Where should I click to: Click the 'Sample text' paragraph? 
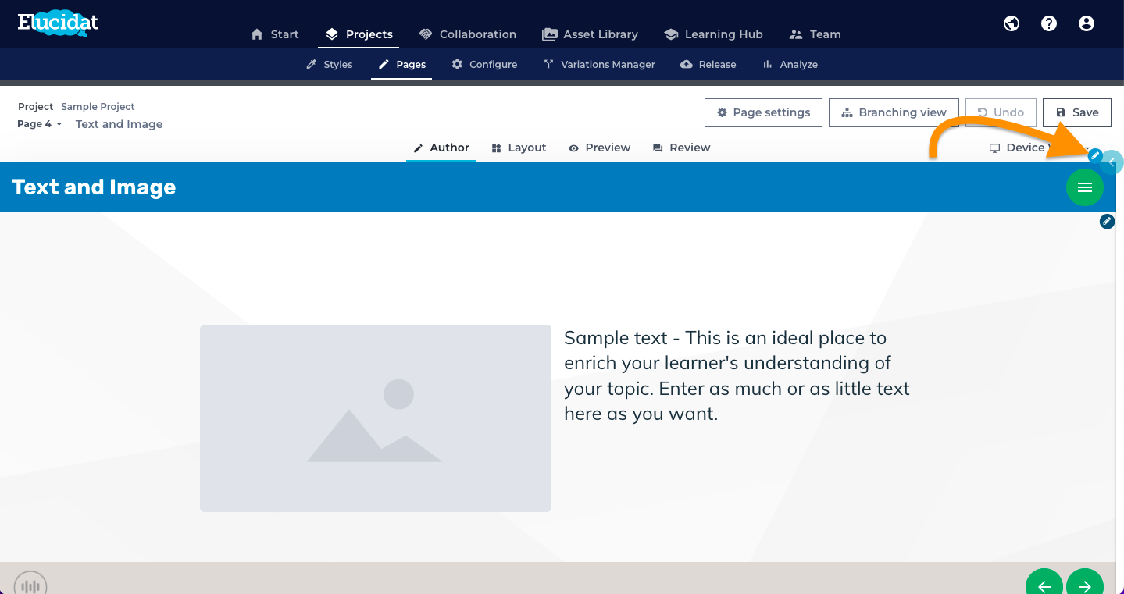tap(737, 375)
